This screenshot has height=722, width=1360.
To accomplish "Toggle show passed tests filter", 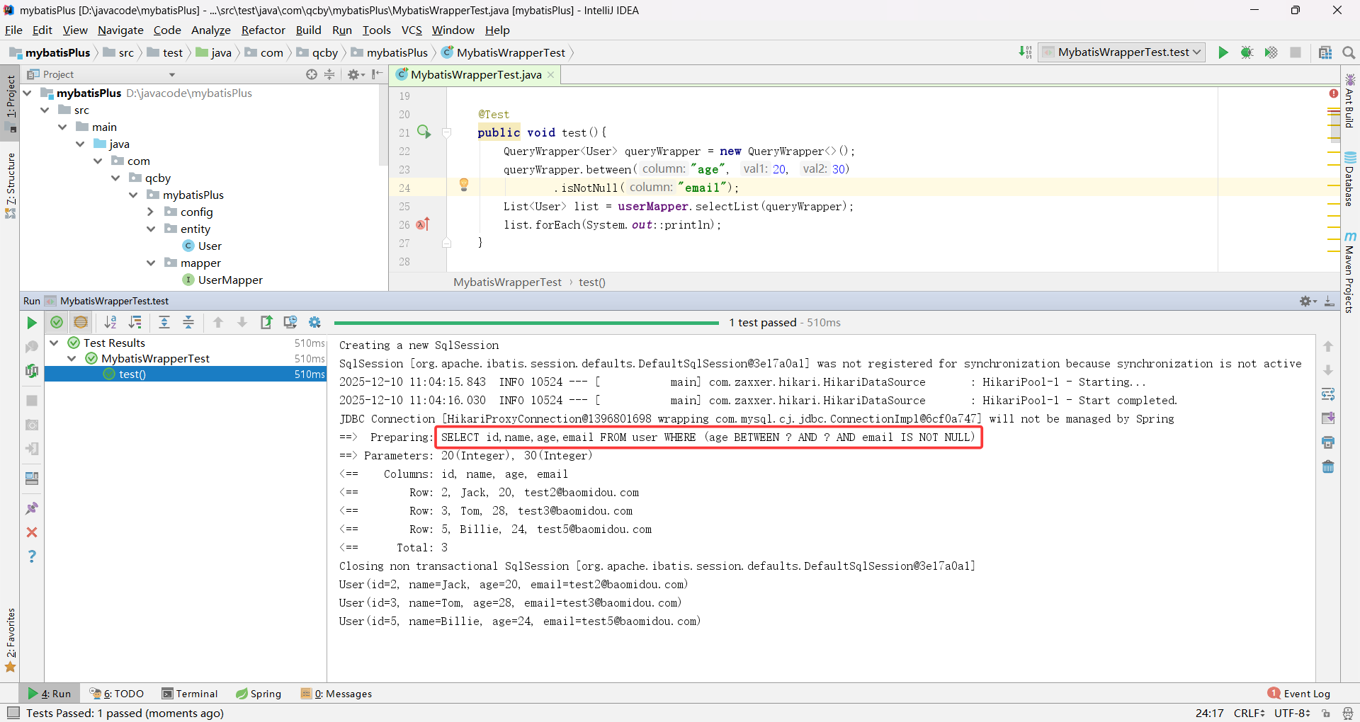I will coord(57,323).
